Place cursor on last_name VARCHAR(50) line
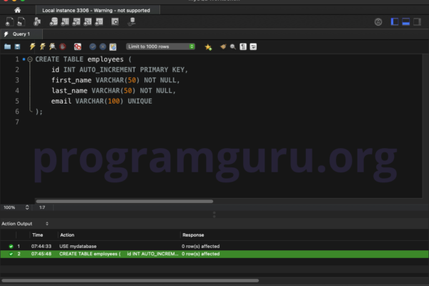429x286 pixels. tap(114, 91)
